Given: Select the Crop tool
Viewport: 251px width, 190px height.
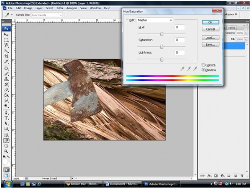Looking at the screenshot, I should coord(6,56).
